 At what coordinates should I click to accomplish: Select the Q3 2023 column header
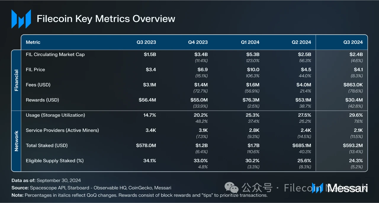click(146, 42)
